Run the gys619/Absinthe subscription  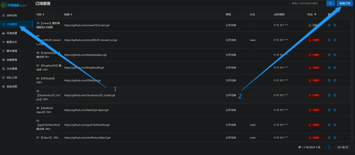(329, 125)
